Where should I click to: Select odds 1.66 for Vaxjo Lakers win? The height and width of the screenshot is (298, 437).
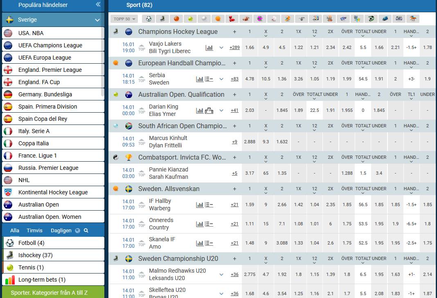pyautogui.click(x=250, y=47)
